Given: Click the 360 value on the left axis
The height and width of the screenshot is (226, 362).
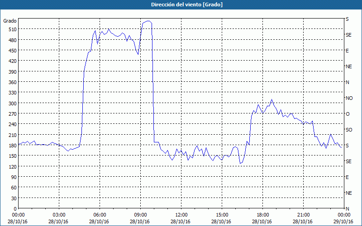Looking at the screenshot, I should point(13,82).
